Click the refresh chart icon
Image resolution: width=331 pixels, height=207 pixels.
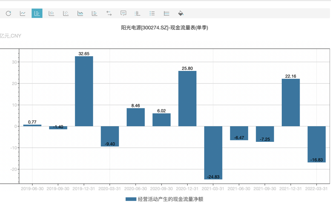[8, 13]
